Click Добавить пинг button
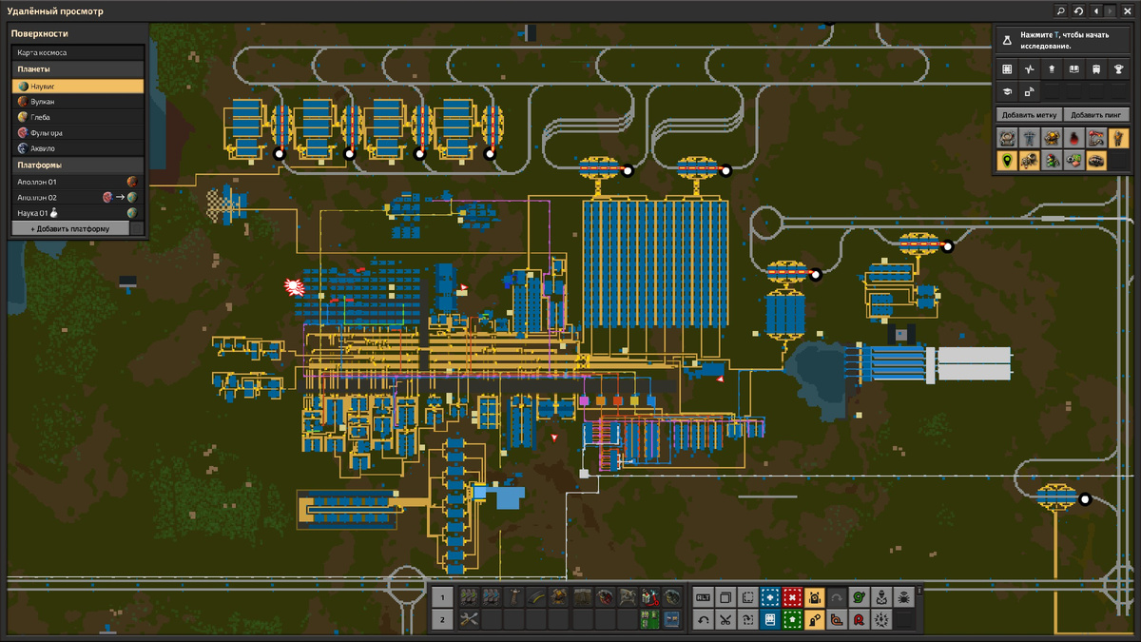This screenshot has width=1141, height=642. click(1096, 114)
